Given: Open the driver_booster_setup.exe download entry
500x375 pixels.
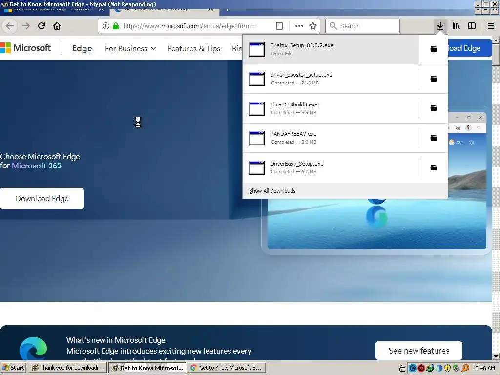Looking at the screenshot, I should tap(331, 79).
